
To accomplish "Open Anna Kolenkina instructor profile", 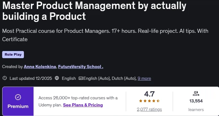I will (x=40, y=67).
